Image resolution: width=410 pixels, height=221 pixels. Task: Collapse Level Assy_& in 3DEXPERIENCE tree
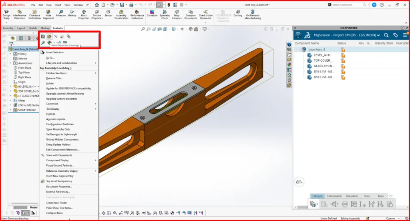tap(298, 49)
